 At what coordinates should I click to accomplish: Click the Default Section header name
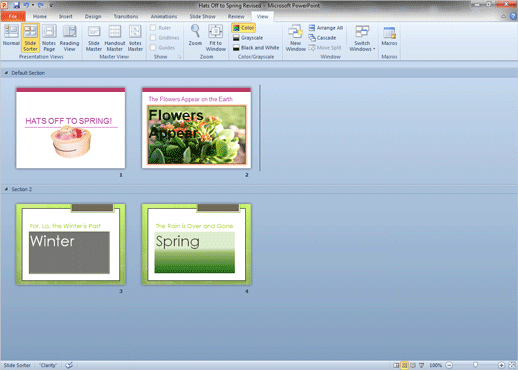(28, 73)
